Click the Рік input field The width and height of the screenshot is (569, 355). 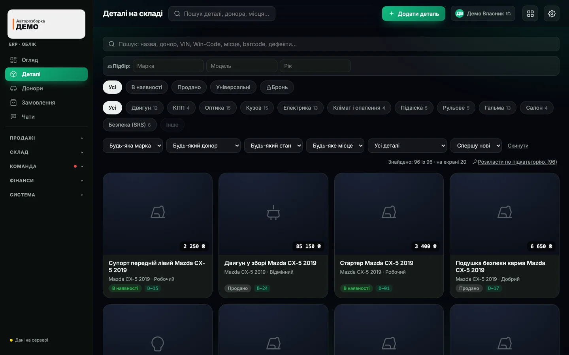(x=315, y=66)
